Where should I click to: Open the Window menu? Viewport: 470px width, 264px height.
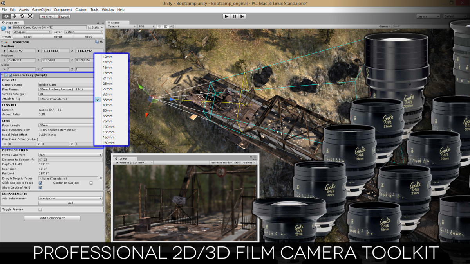click(x=108, y=9)
